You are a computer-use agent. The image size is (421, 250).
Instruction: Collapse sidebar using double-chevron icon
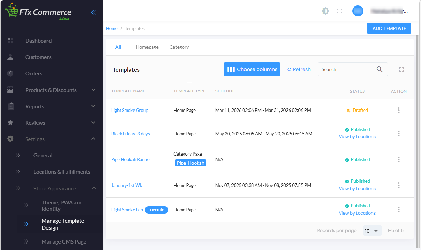tap(93, 12)
